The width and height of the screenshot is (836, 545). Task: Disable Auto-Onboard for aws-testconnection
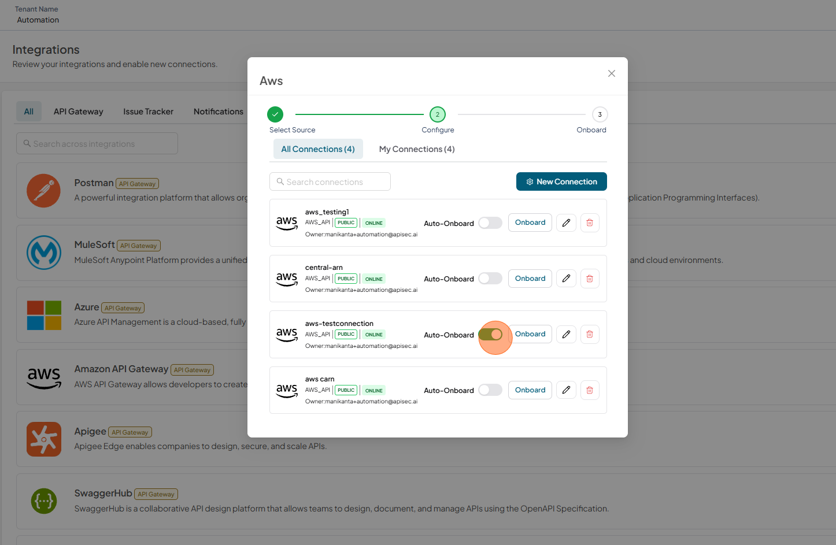click(x=490, y=334)
